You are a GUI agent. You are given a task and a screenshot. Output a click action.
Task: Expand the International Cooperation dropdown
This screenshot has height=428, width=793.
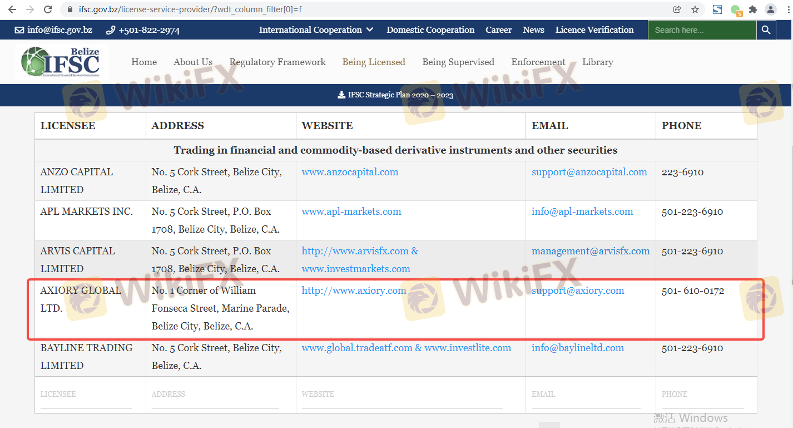[x=316, y=30]
